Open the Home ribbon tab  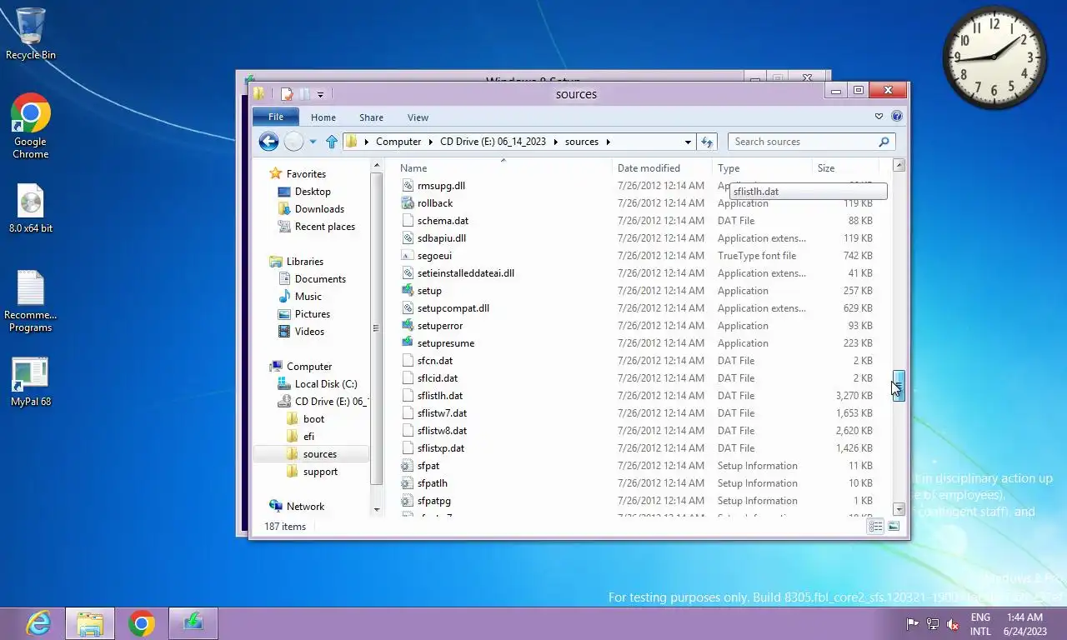(323, 117)
